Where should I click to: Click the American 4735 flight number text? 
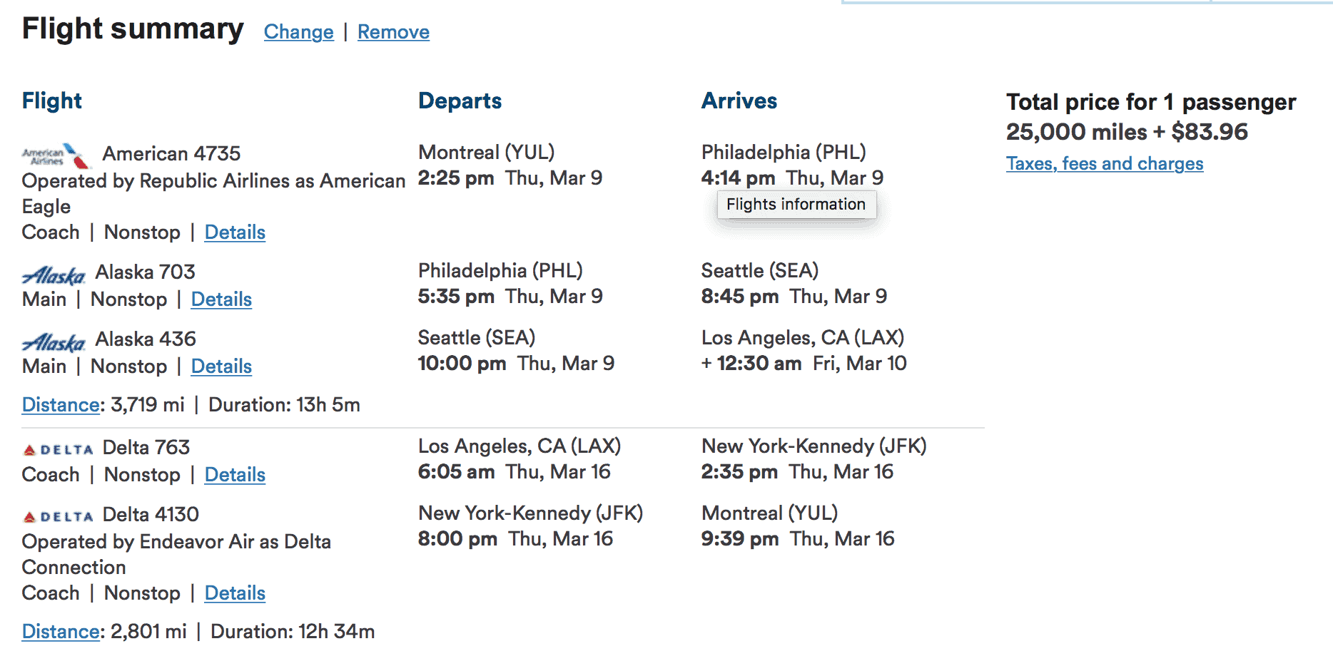[x=171, y=153]
